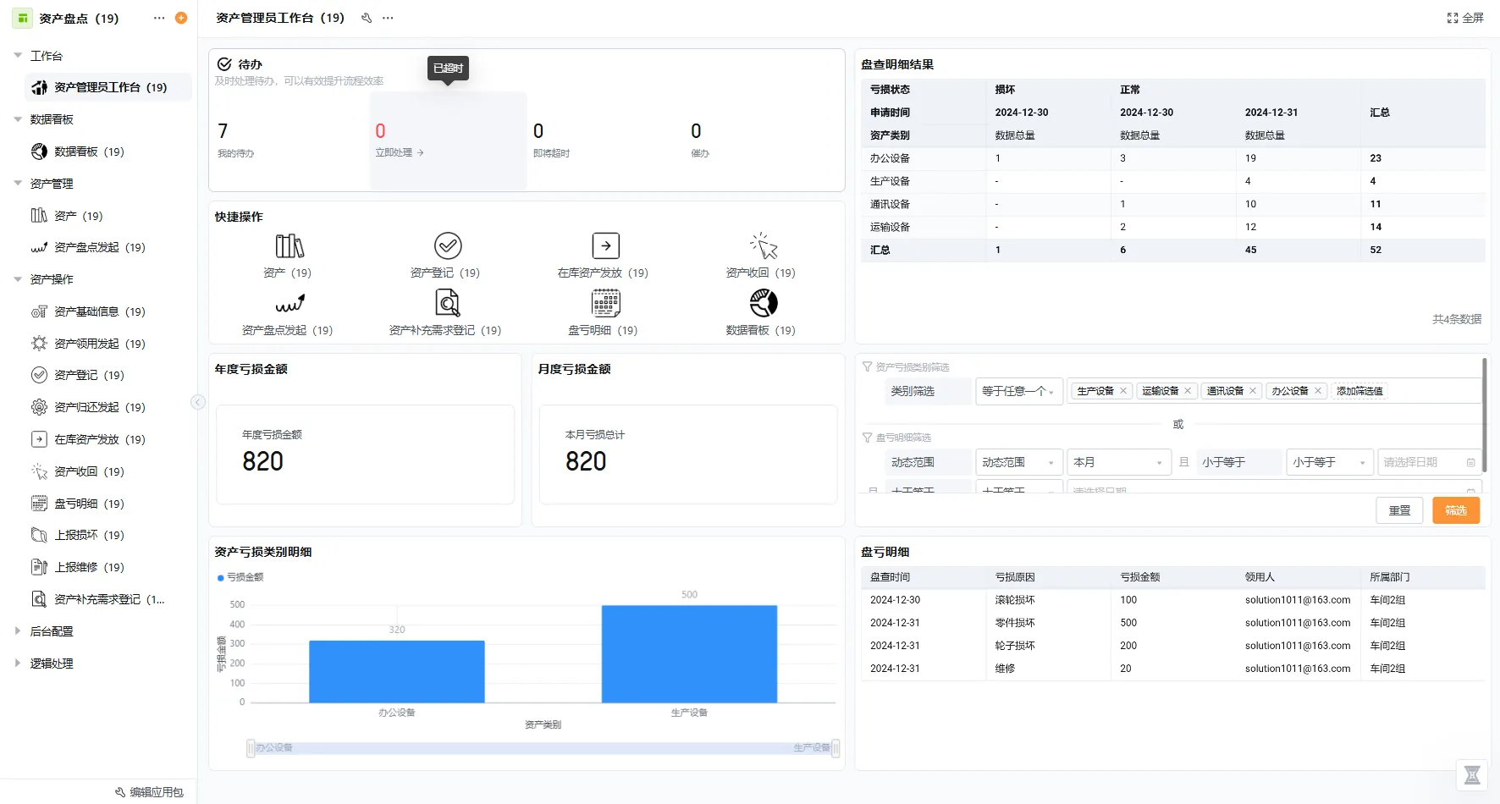The image size is (1500, 804).
Task: Open the 本月 range dropdown
Action: point(1117,462)
